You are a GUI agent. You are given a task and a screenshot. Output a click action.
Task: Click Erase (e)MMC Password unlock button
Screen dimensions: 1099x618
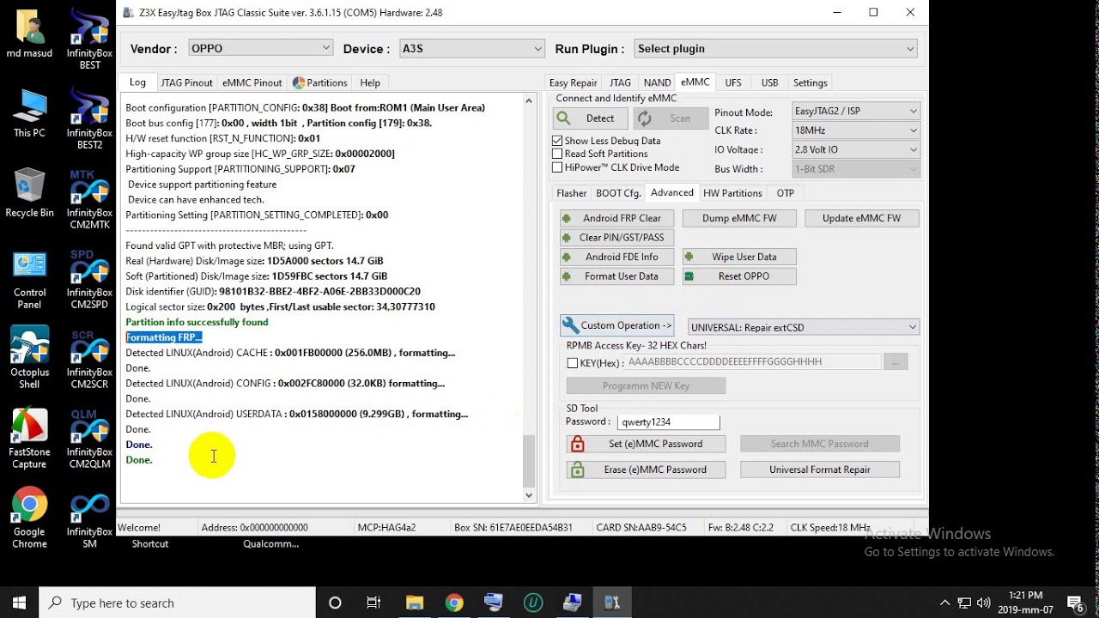point(646,470)
